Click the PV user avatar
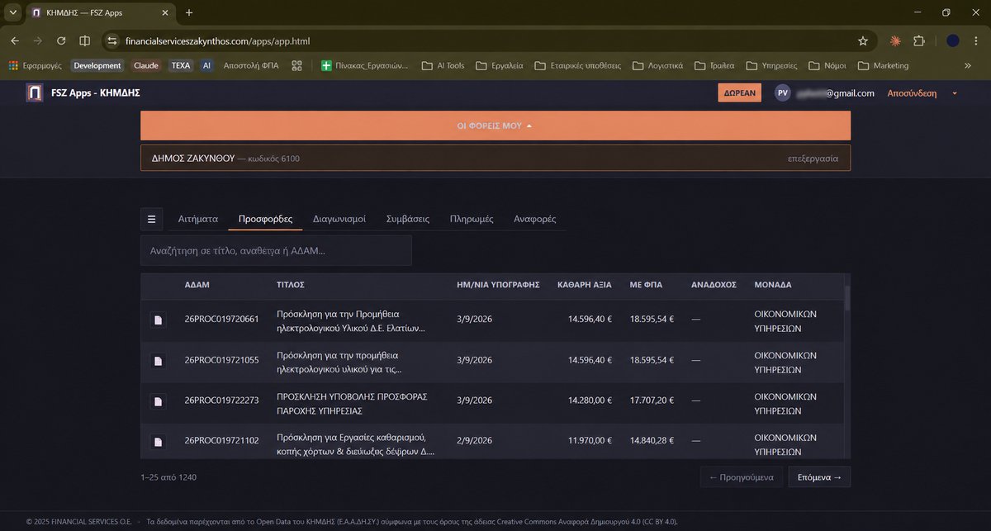 (x=783, y=93)
